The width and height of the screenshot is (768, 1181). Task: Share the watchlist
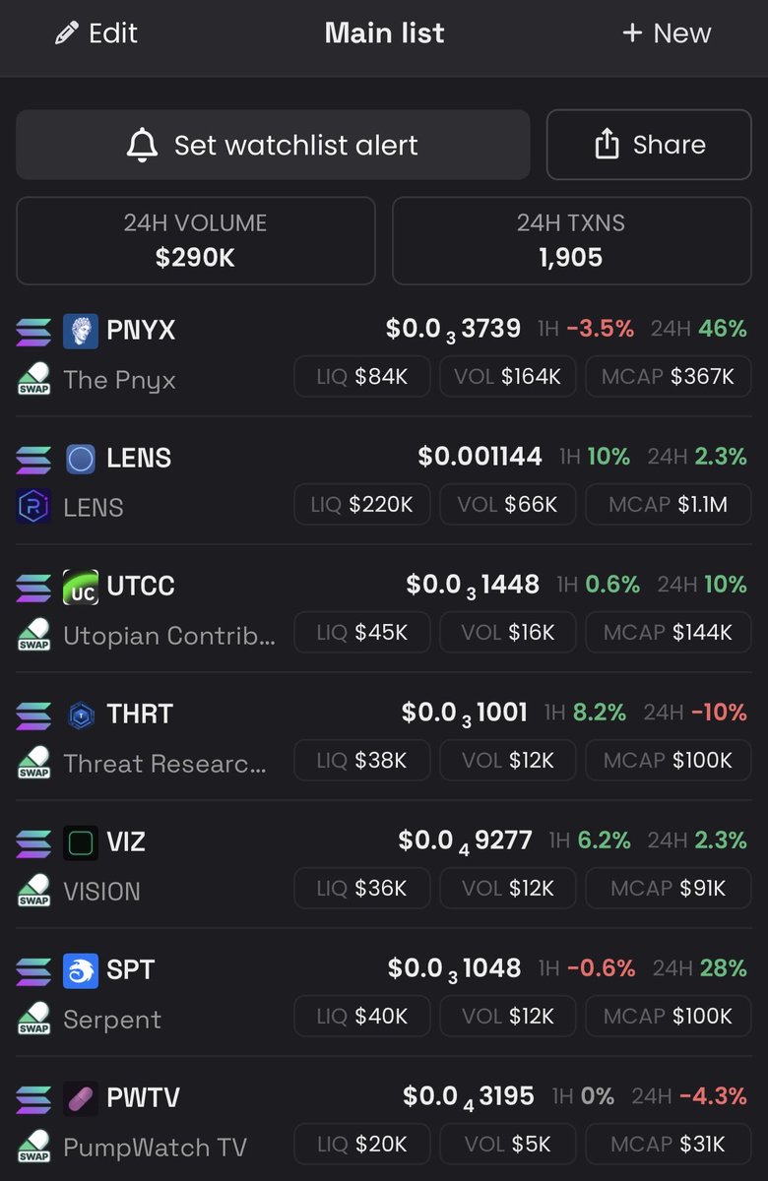tap(649, 145)
